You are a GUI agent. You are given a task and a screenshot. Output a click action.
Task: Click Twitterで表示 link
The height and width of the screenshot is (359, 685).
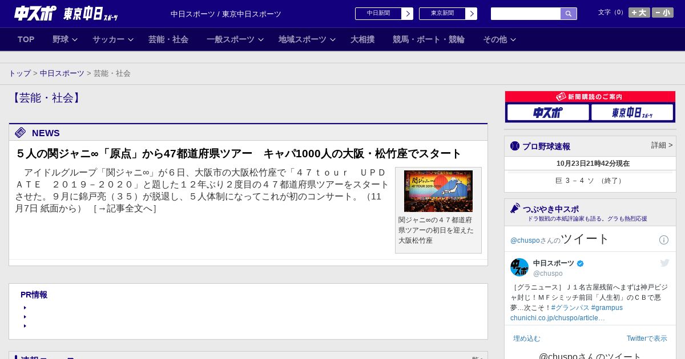coord(647,338)
